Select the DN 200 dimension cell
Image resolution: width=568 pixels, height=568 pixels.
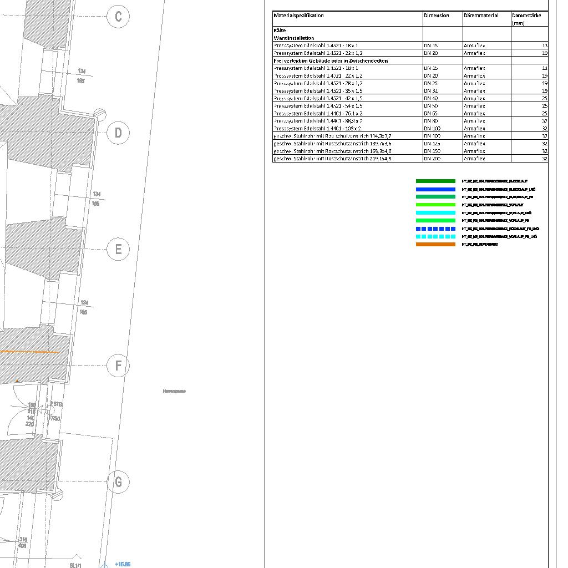(431, 159)
